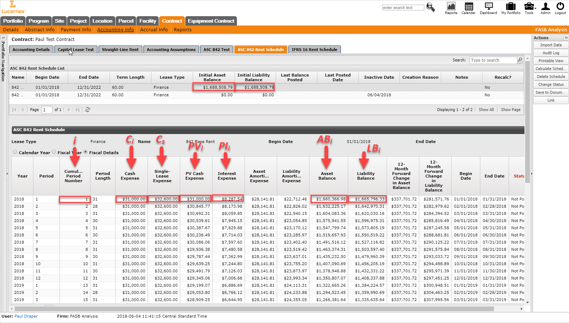The height and width of the screenshot is (323, 569).
Task: Click the Audit Log action button
Action: (551, 53)
